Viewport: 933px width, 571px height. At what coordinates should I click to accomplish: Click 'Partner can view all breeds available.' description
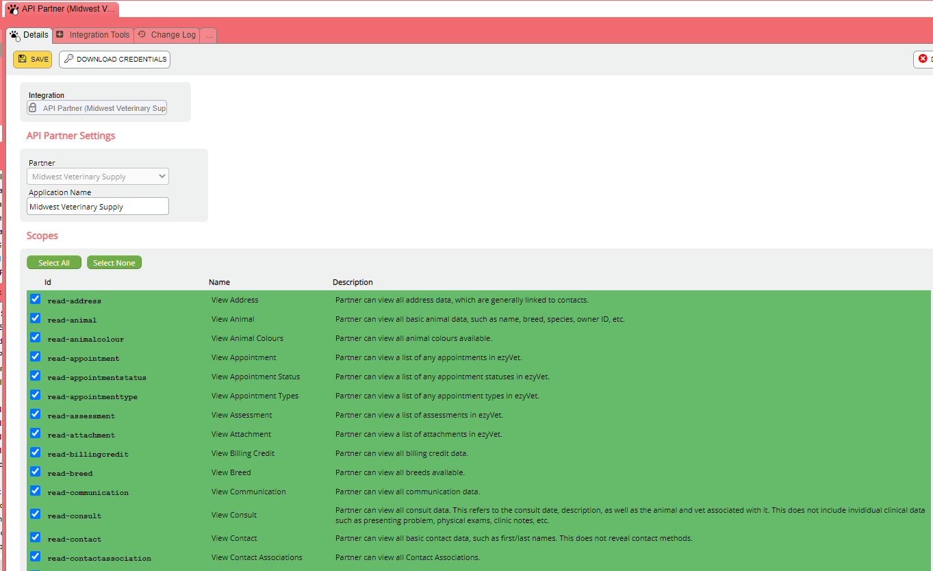pos(400,472)
